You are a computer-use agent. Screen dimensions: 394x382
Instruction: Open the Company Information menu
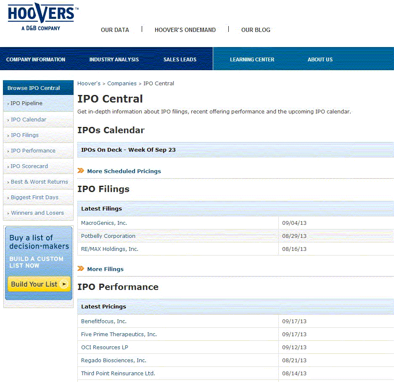(x=36, y=60)
